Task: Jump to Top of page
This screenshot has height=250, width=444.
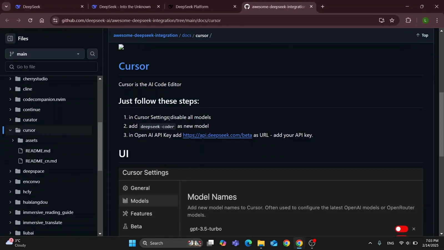Action: 422,35
